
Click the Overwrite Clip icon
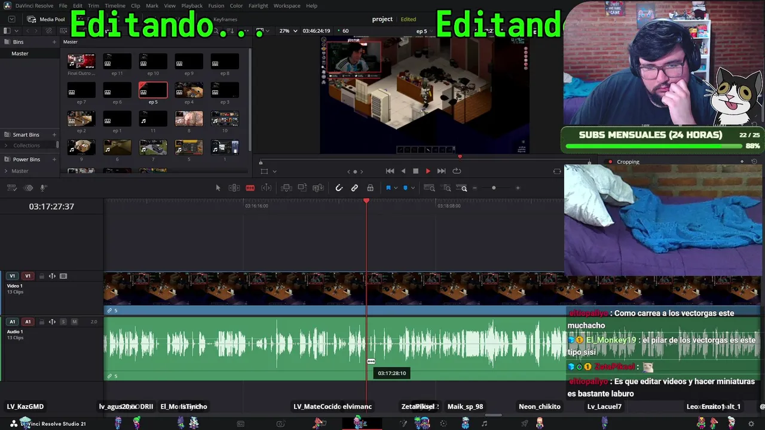pyautogui.click(x=302, y=188)
